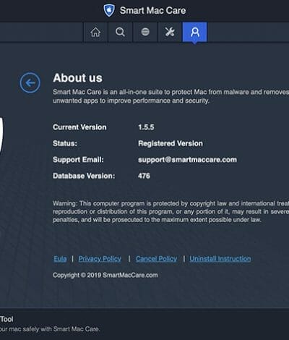The image size is (289, 340).
Task: Click the Smart Mac Care title text
Action: [x=152, y=10]
